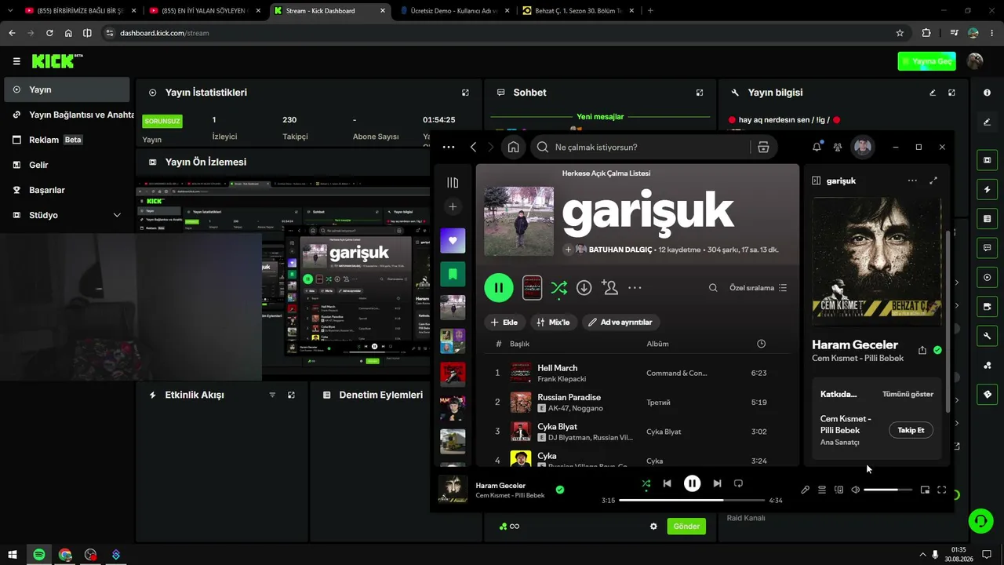Expand the Stüdyo menu in Kick sidebar

[117, 215]
